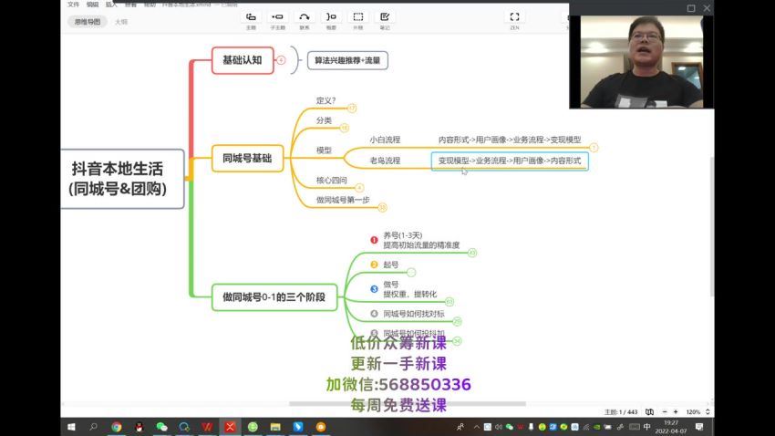The width and height of the screenshot is (775, 436).
Task: Expand the bubble after 小白流程 content line
Action: 594,148
